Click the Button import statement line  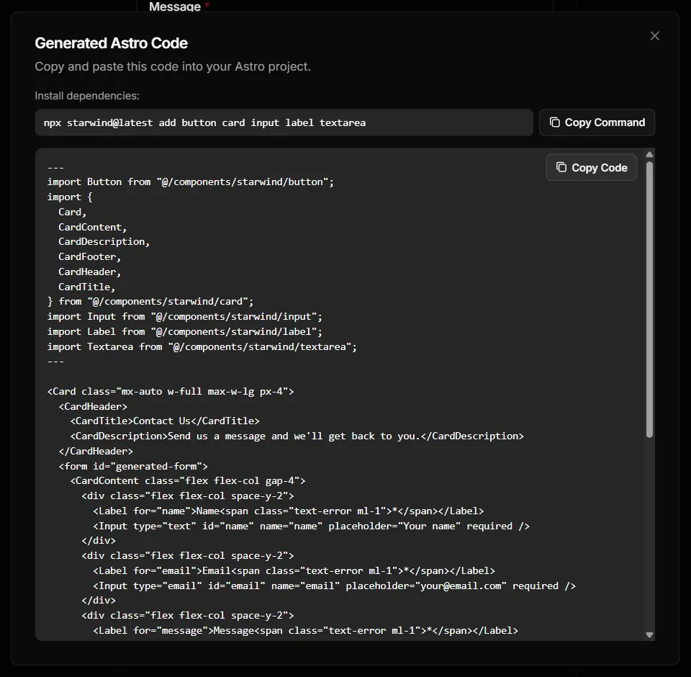pos(189,181)
